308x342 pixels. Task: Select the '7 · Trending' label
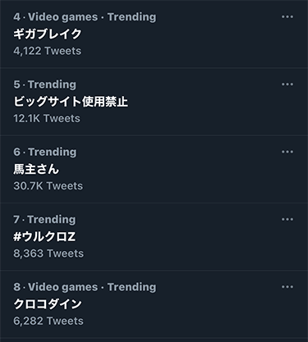click(x=44, y=220)
